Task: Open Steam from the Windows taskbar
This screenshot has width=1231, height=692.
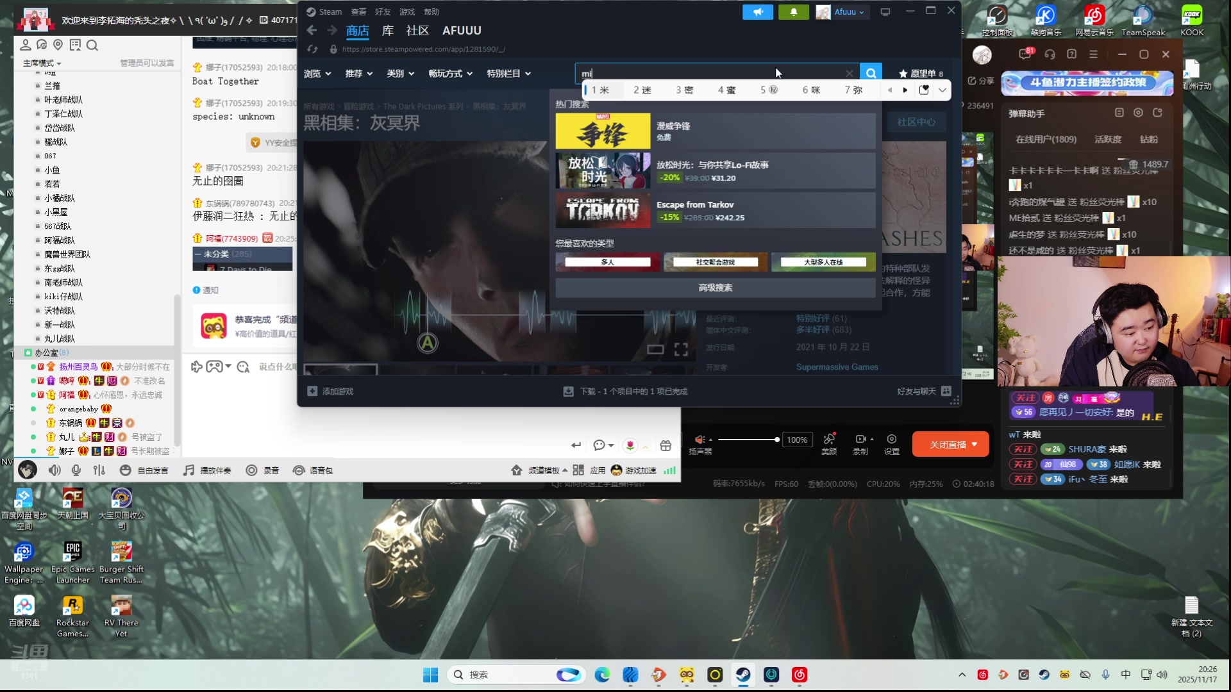Action: (743, 675)
